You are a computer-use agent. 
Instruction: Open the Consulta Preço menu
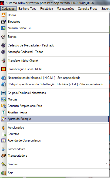(88, 9)
